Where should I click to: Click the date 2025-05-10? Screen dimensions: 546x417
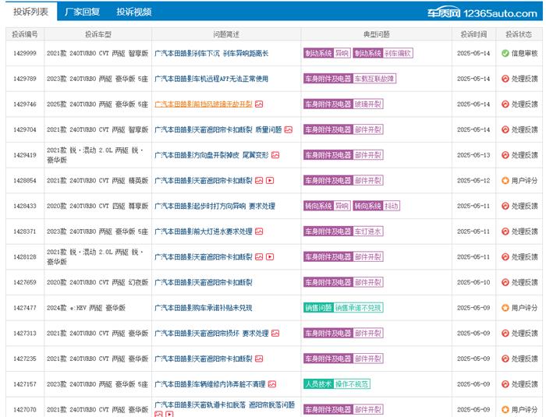click(x=473, y=282)
